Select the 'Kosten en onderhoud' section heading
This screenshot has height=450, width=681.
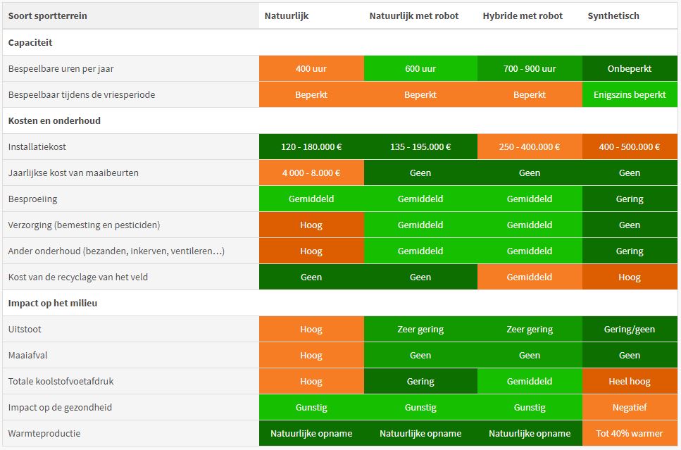(x=54, y=120)
